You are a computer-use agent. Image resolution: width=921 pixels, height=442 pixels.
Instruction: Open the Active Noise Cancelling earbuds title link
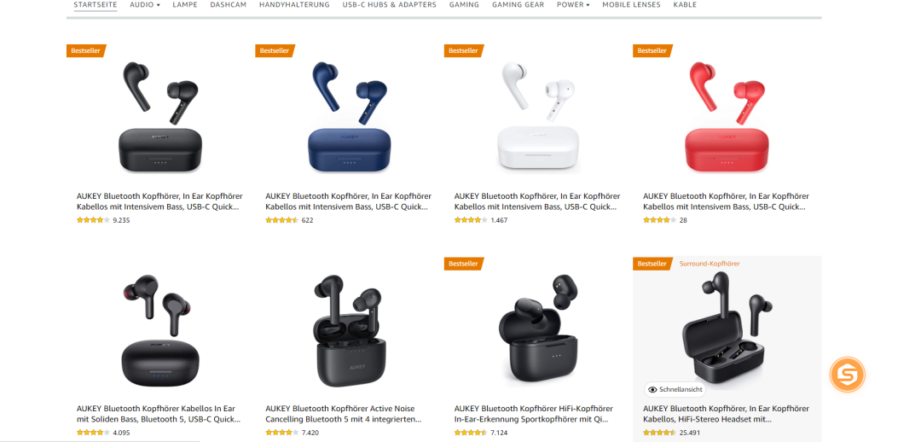344,414
